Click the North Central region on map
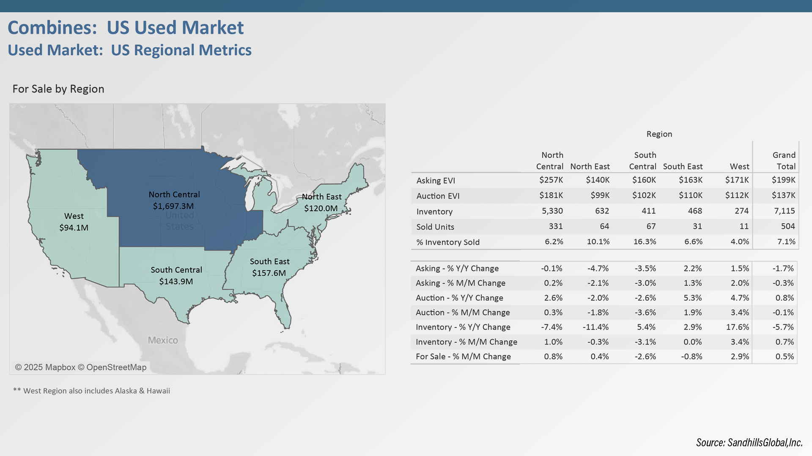 (174, 201)
